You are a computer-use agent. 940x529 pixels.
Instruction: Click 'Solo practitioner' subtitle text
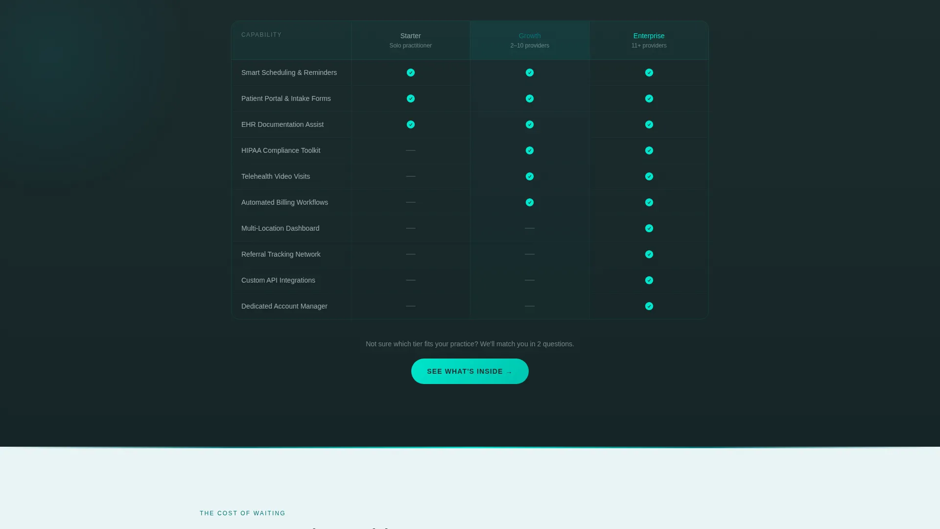[x=411, y=46]
